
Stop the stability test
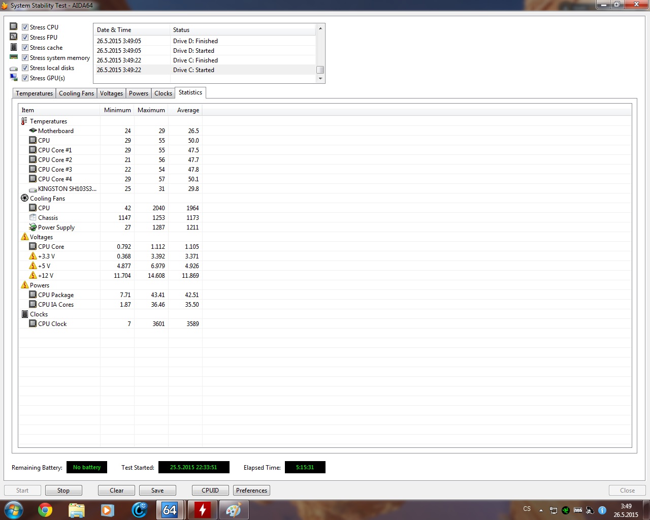(63, 491)
